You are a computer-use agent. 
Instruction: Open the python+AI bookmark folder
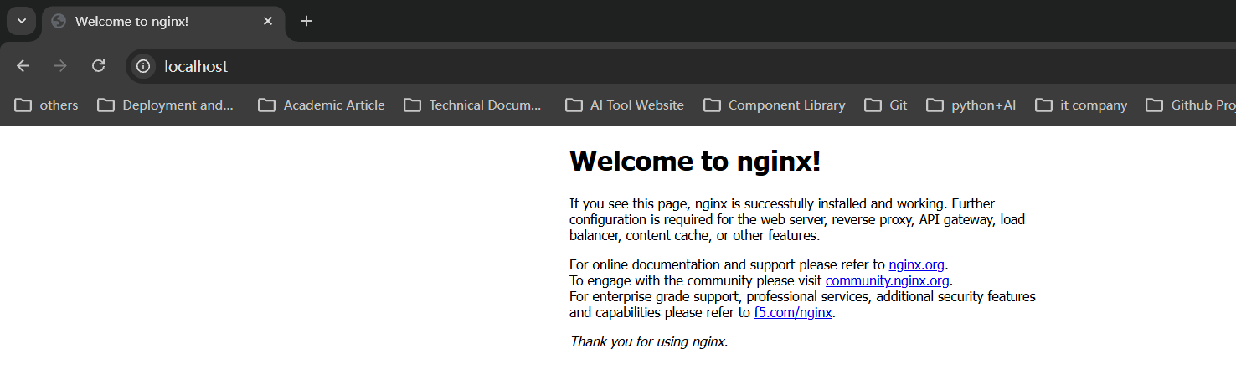point(971,105)
